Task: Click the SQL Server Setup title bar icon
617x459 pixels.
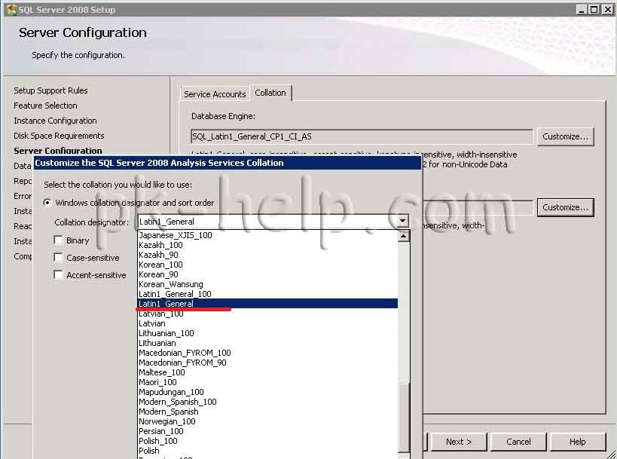Action: (12, 10)
